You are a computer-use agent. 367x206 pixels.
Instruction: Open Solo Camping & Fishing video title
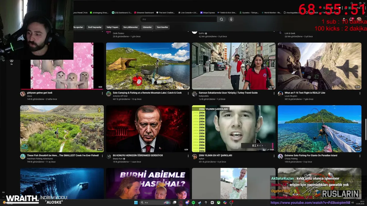click(147, 93)
